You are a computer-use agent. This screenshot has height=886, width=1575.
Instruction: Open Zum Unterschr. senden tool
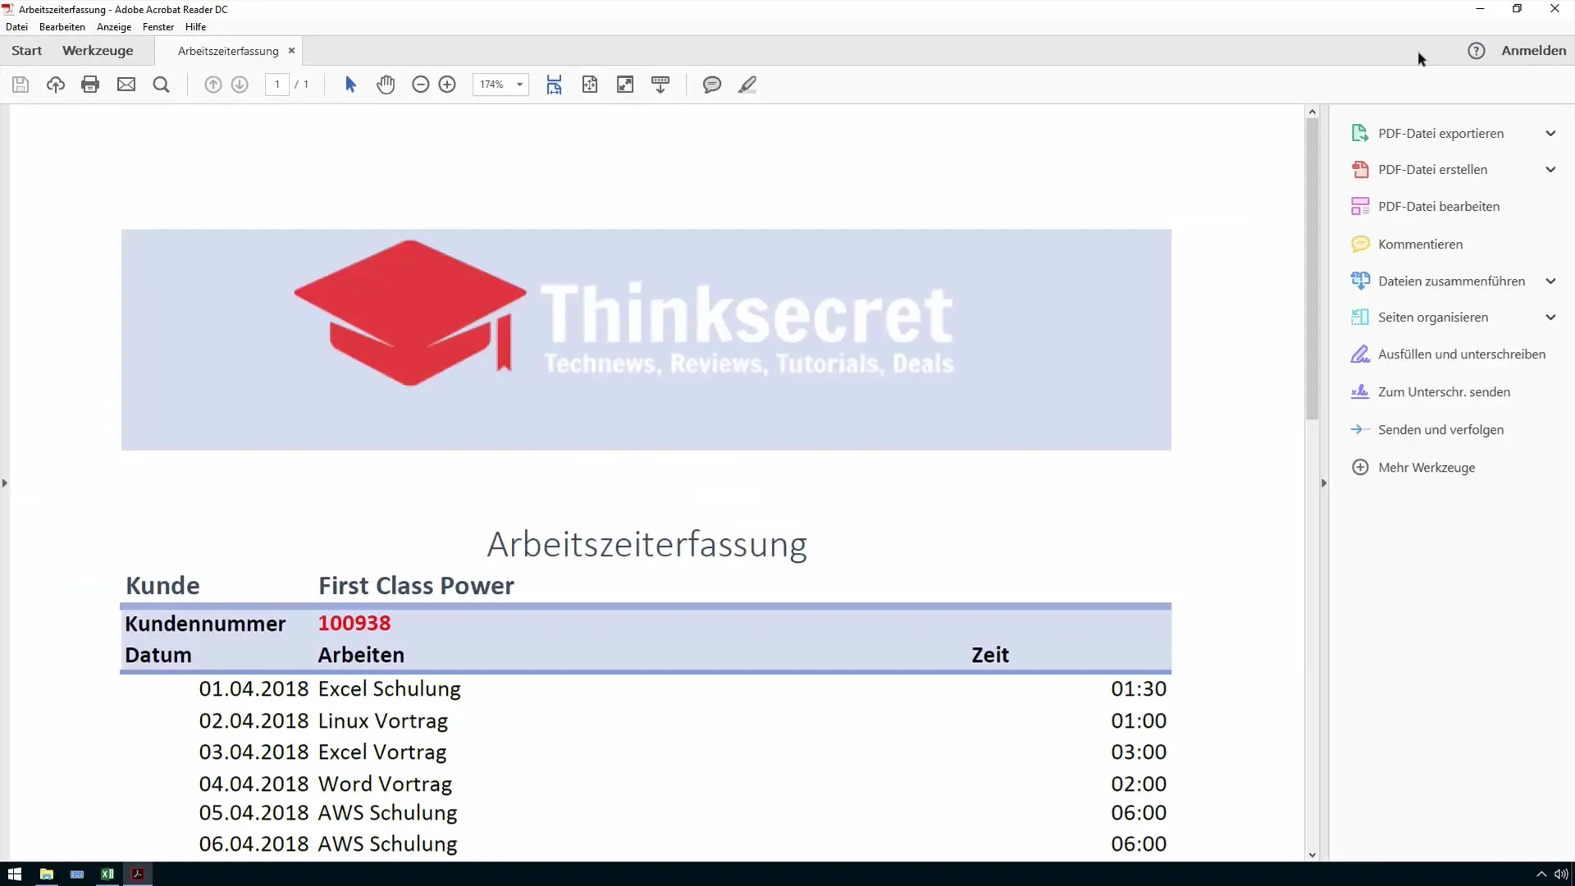(x=1444, y=392)
